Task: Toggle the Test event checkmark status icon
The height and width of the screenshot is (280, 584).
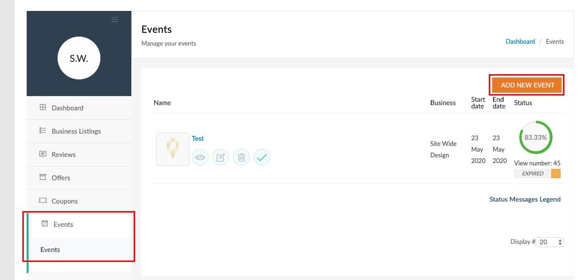Action: (262, 157)
